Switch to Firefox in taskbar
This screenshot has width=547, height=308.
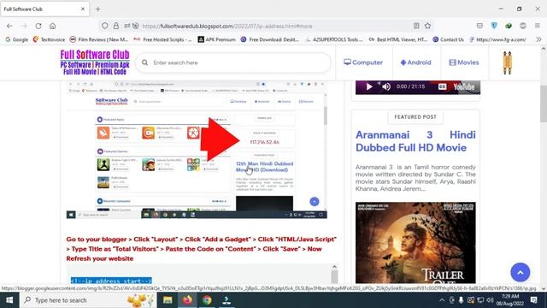[187, 300]
